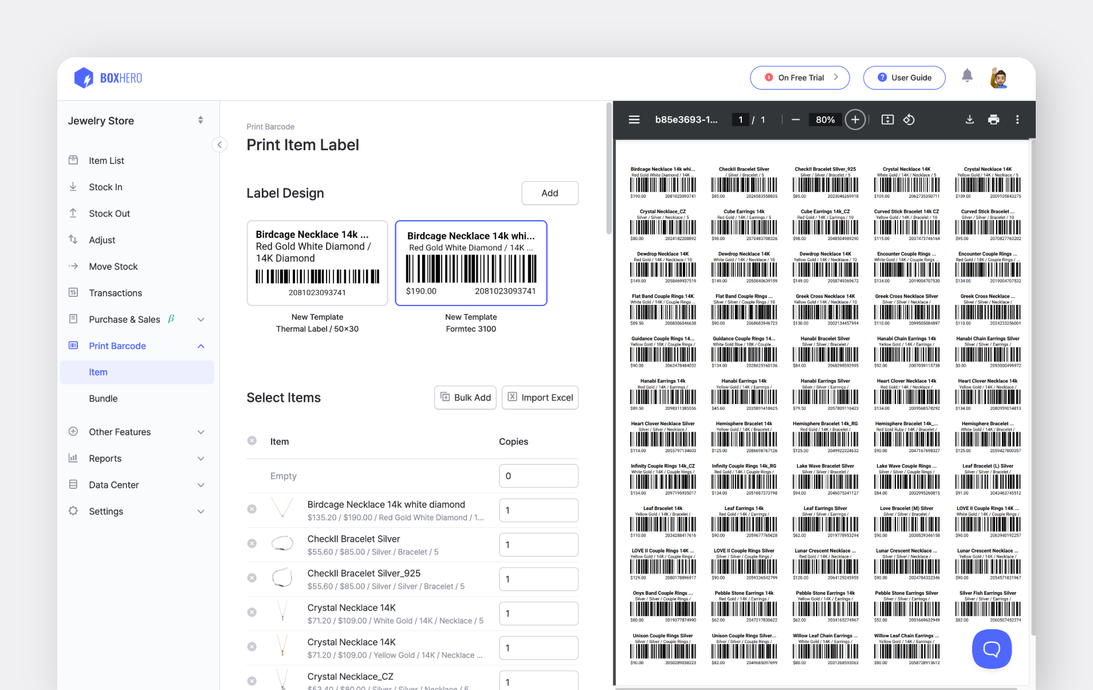Remove CheckII Bracelet Silver using its x icon
The width and height of the screenshot is (1093, 690).
(x=252, y=543)
